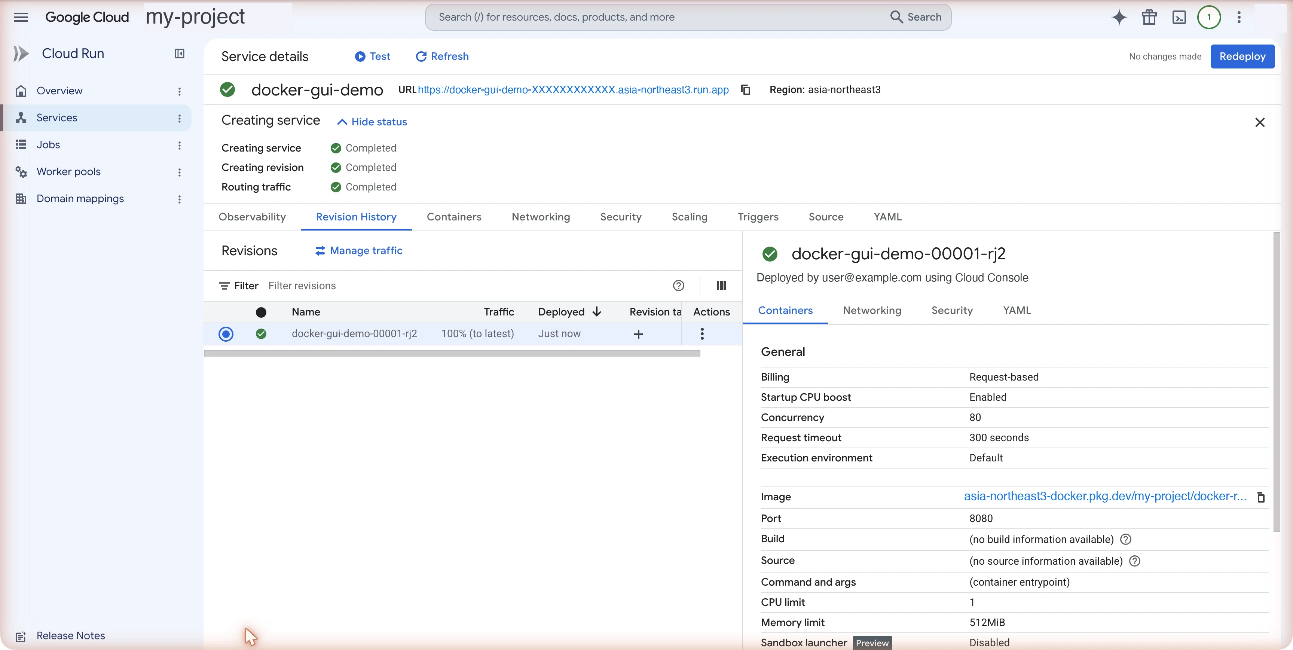The image size is (1293, 650).
Task: Open Manage traffic link
Action: point(358,250)
